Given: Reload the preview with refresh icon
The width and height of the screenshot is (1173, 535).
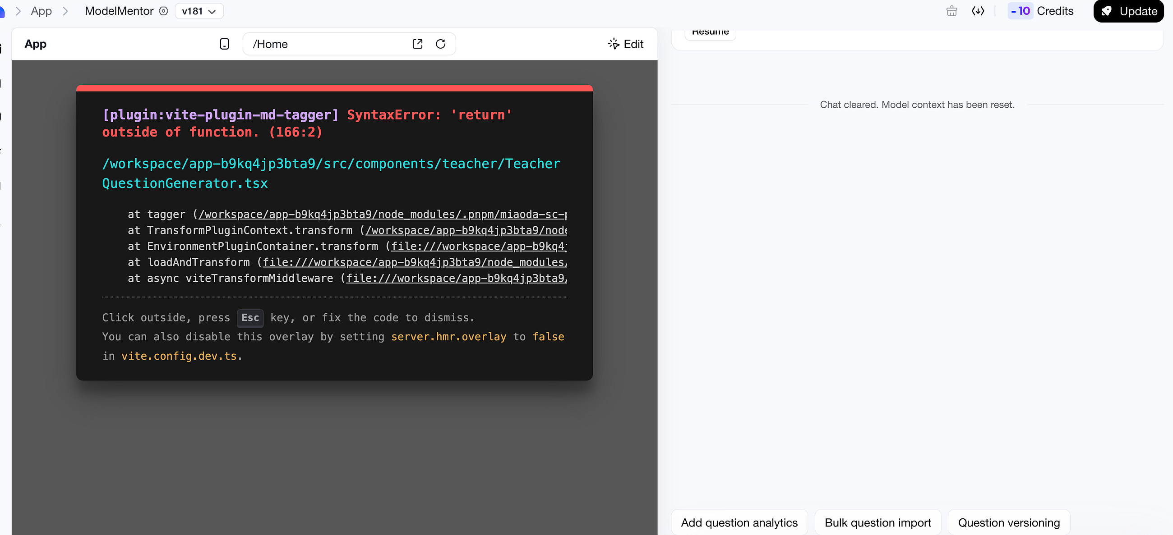Looking at the screenshot, I should pyautogui.click(x=440, y=44).
